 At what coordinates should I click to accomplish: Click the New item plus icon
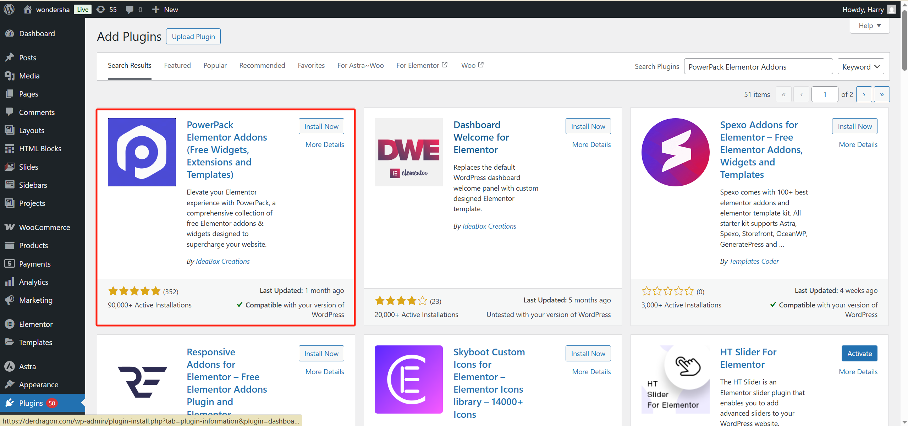tap(155, 9)
